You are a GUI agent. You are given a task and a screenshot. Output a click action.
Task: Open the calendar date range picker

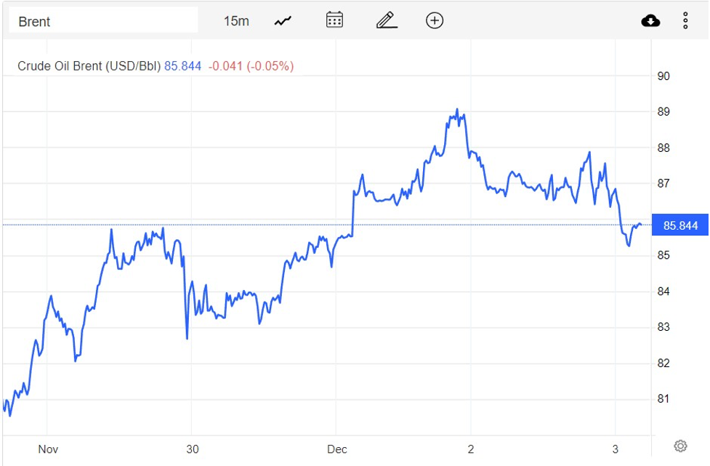(x=334, y=20)
